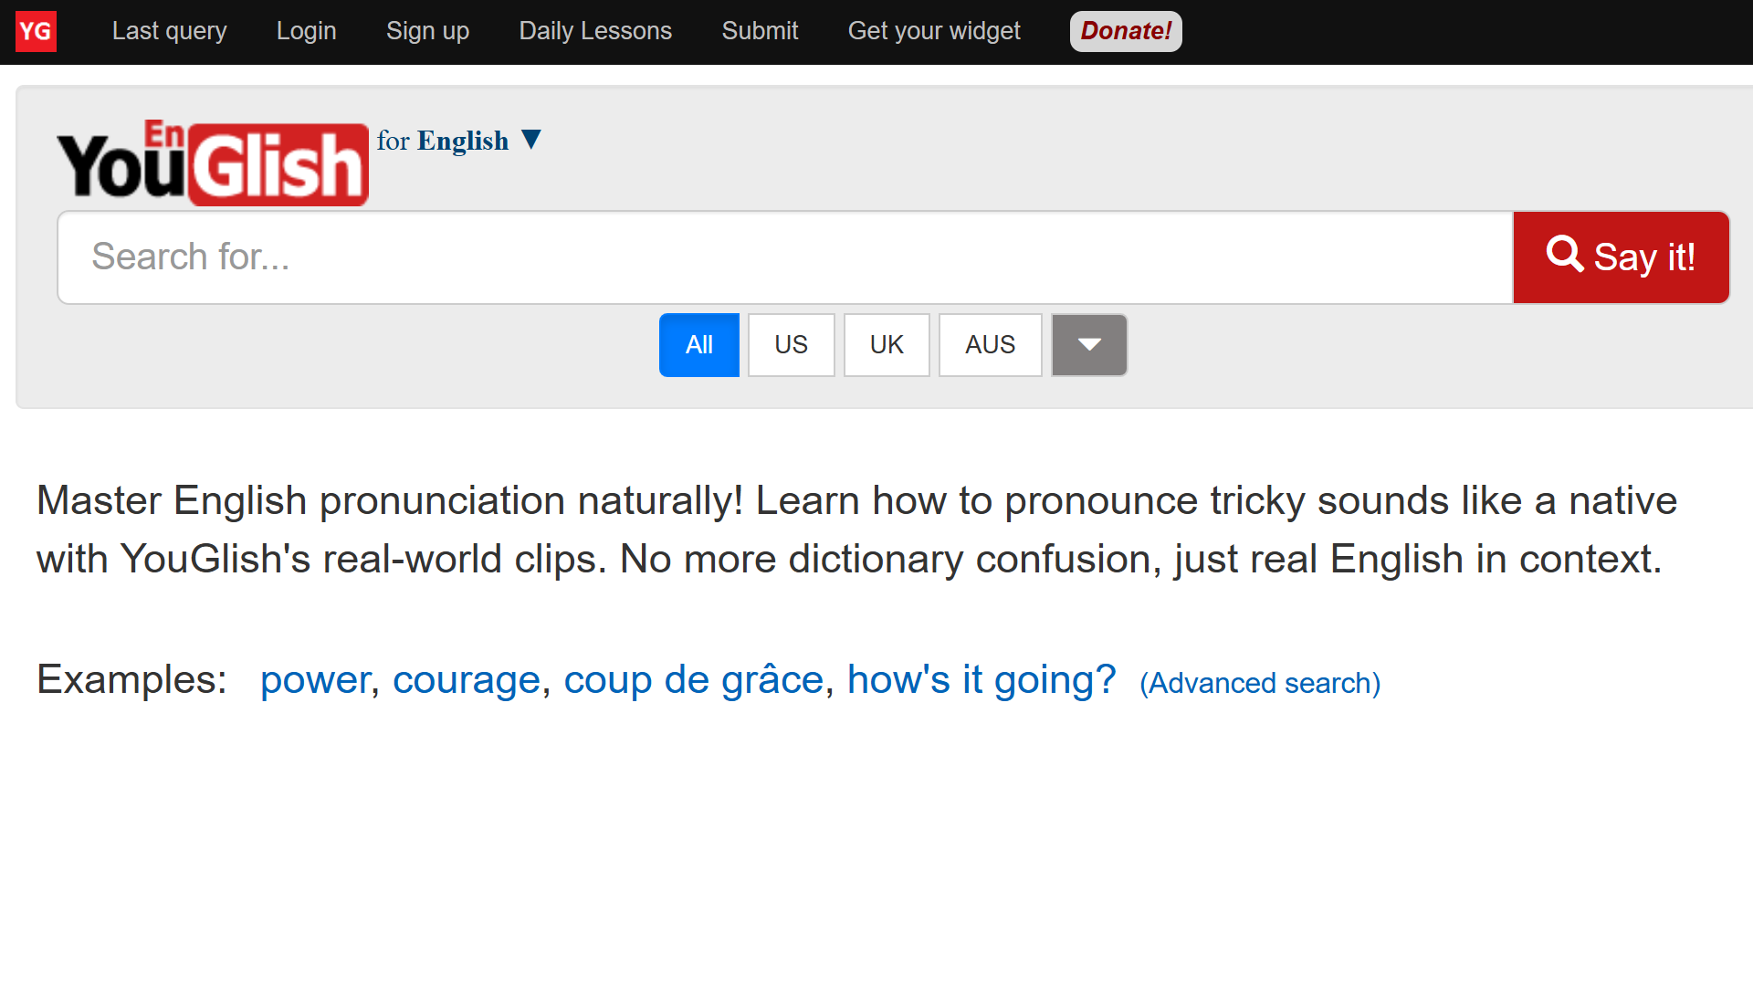Open the Advanced search link

tap(1260, 683)
